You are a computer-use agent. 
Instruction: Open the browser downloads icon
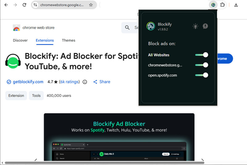236,5
